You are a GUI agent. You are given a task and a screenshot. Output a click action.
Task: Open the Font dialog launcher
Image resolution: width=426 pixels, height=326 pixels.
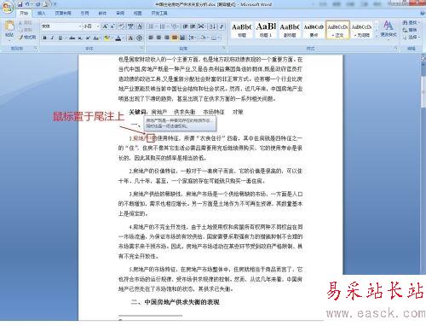(x=141, y=48)
